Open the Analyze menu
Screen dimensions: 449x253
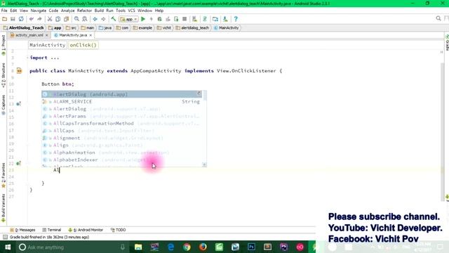click(x=67, y=11)
